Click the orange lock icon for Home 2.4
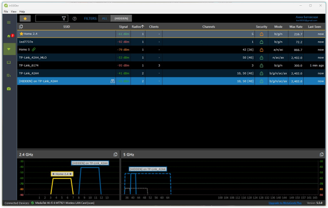Viewport: 328px width, 208px height. coord(261,34)
